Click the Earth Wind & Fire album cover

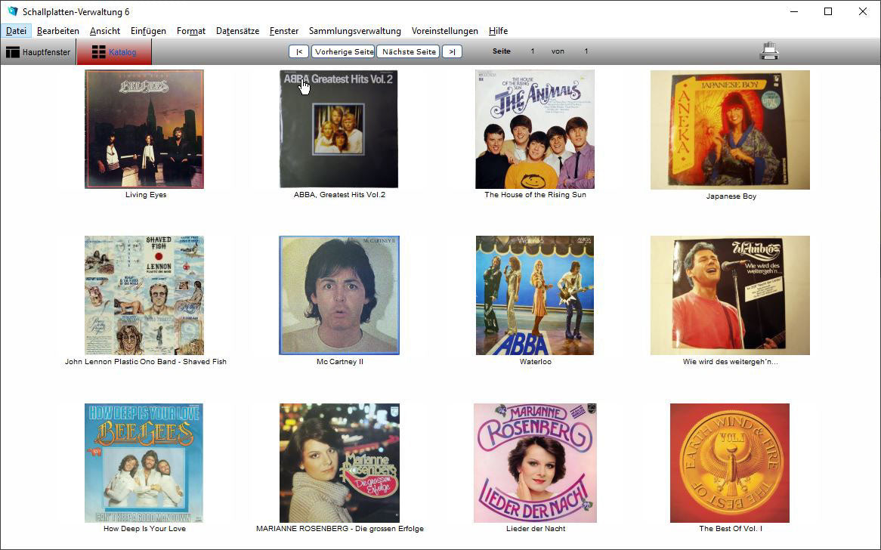[x=730, y=462]
